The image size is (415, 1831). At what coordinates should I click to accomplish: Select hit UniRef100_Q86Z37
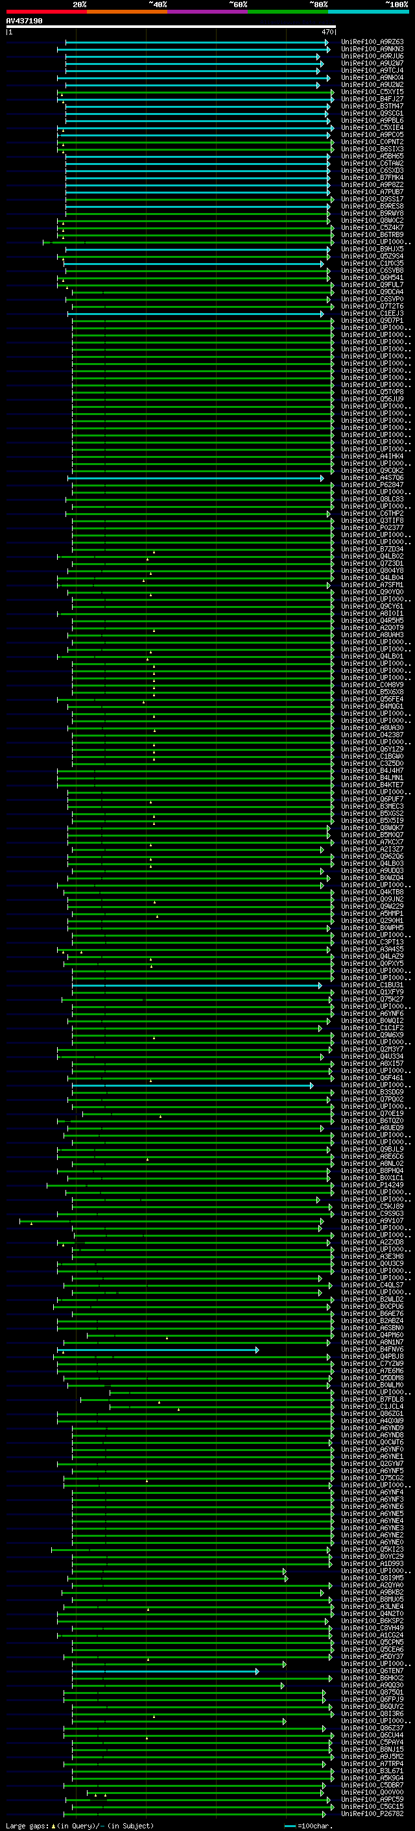372,1728
